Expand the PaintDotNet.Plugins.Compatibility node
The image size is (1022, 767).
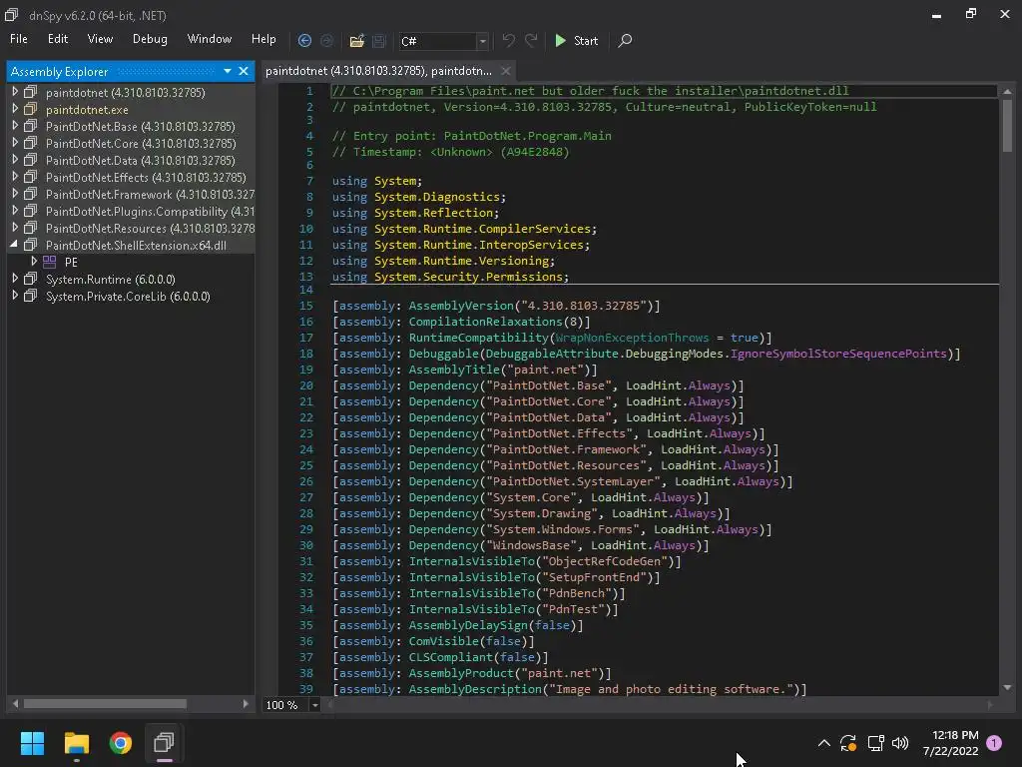point(15,211)
